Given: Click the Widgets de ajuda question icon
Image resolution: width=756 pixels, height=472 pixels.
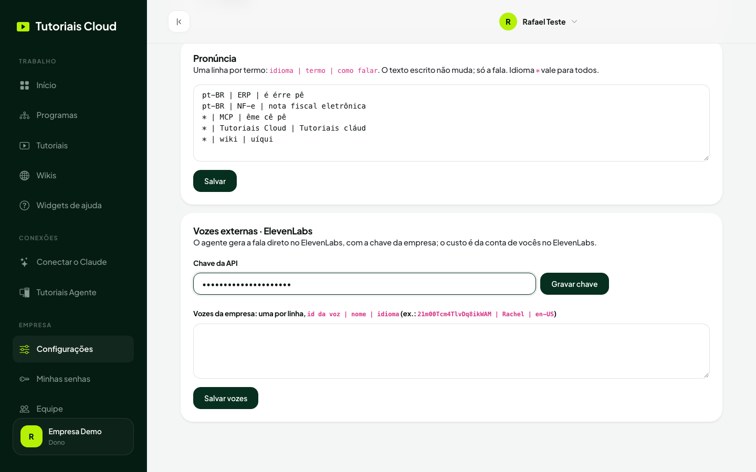Looking at the screenshot, I should (25, 206).
